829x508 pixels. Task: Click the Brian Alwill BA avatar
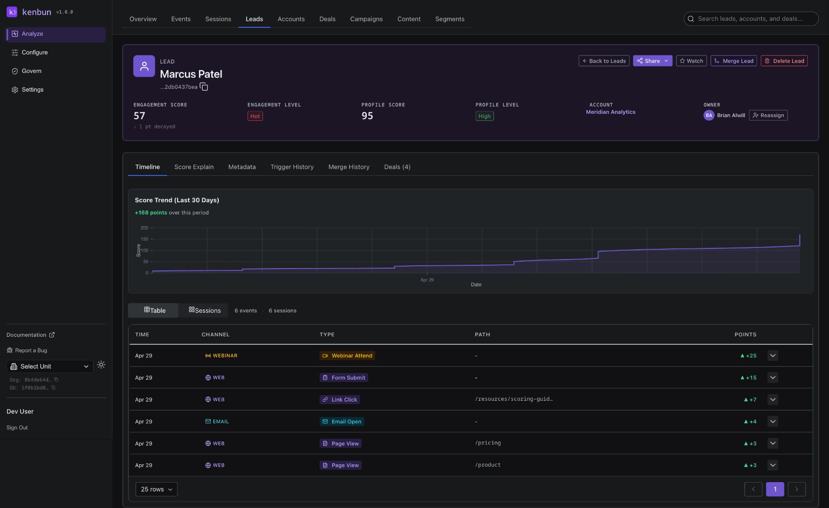click(x=709, y=115)
